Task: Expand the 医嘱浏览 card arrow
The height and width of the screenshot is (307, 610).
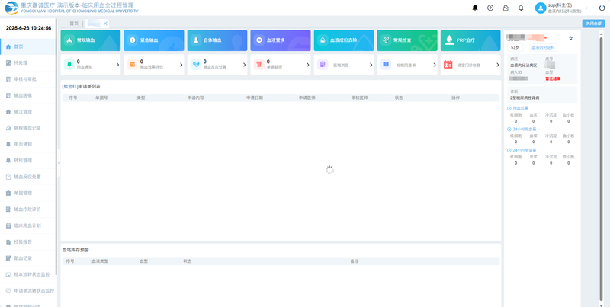Action: tap(371, 65)
